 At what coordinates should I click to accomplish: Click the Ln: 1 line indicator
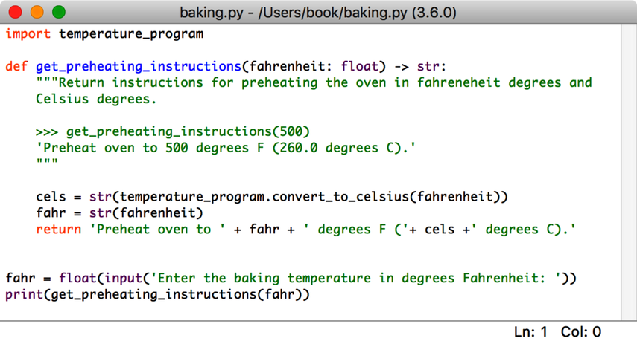[530, 331]
